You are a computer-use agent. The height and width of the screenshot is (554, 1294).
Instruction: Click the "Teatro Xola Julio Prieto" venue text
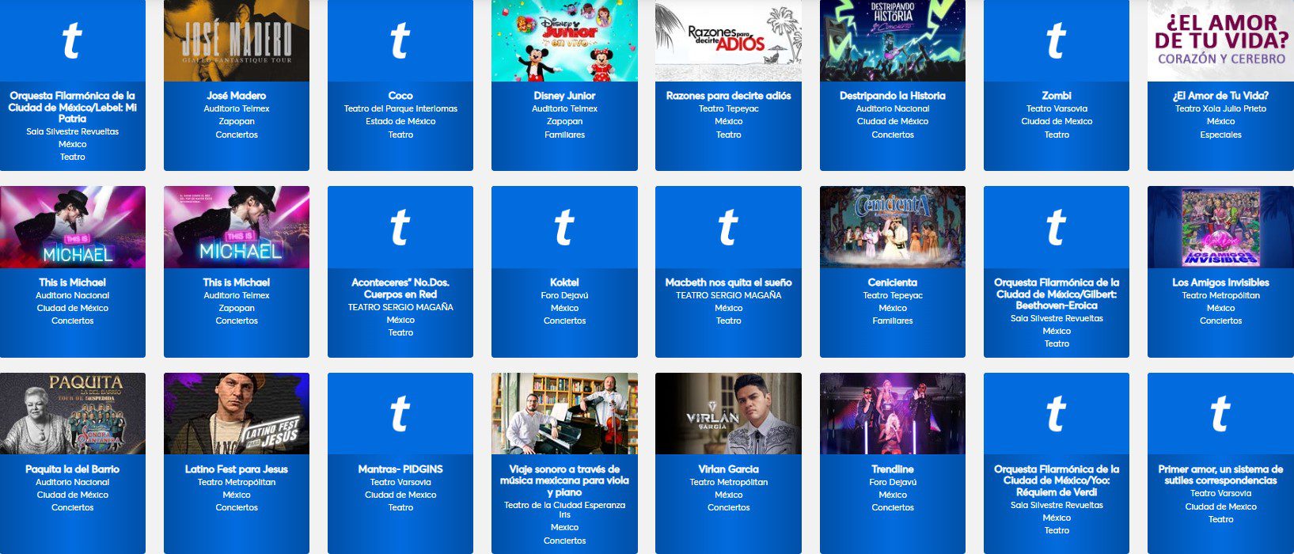[x=1220, y=109]
